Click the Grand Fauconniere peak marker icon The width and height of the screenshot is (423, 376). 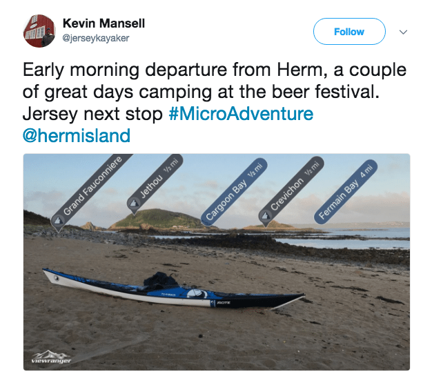pos(58,221)
